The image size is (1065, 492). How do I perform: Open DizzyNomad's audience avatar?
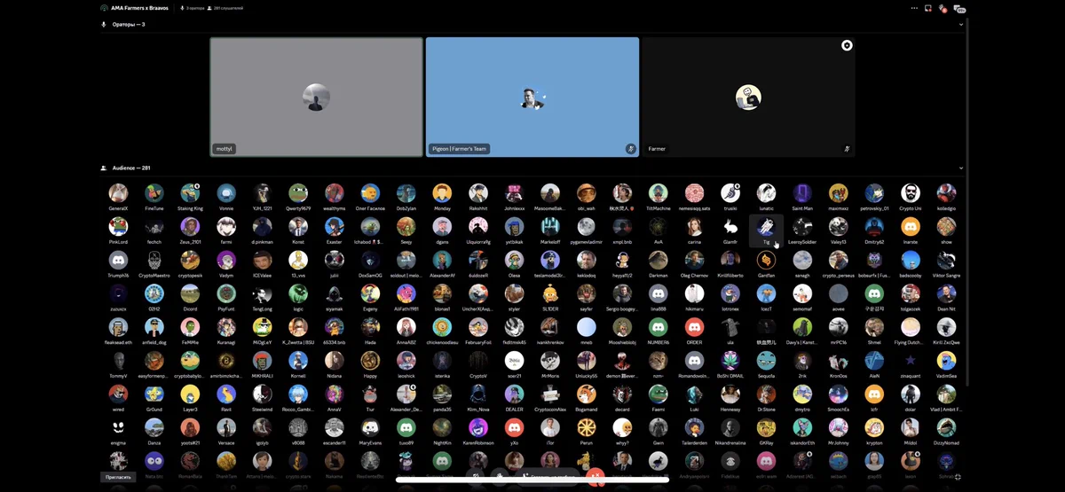[x=946, y=427]
